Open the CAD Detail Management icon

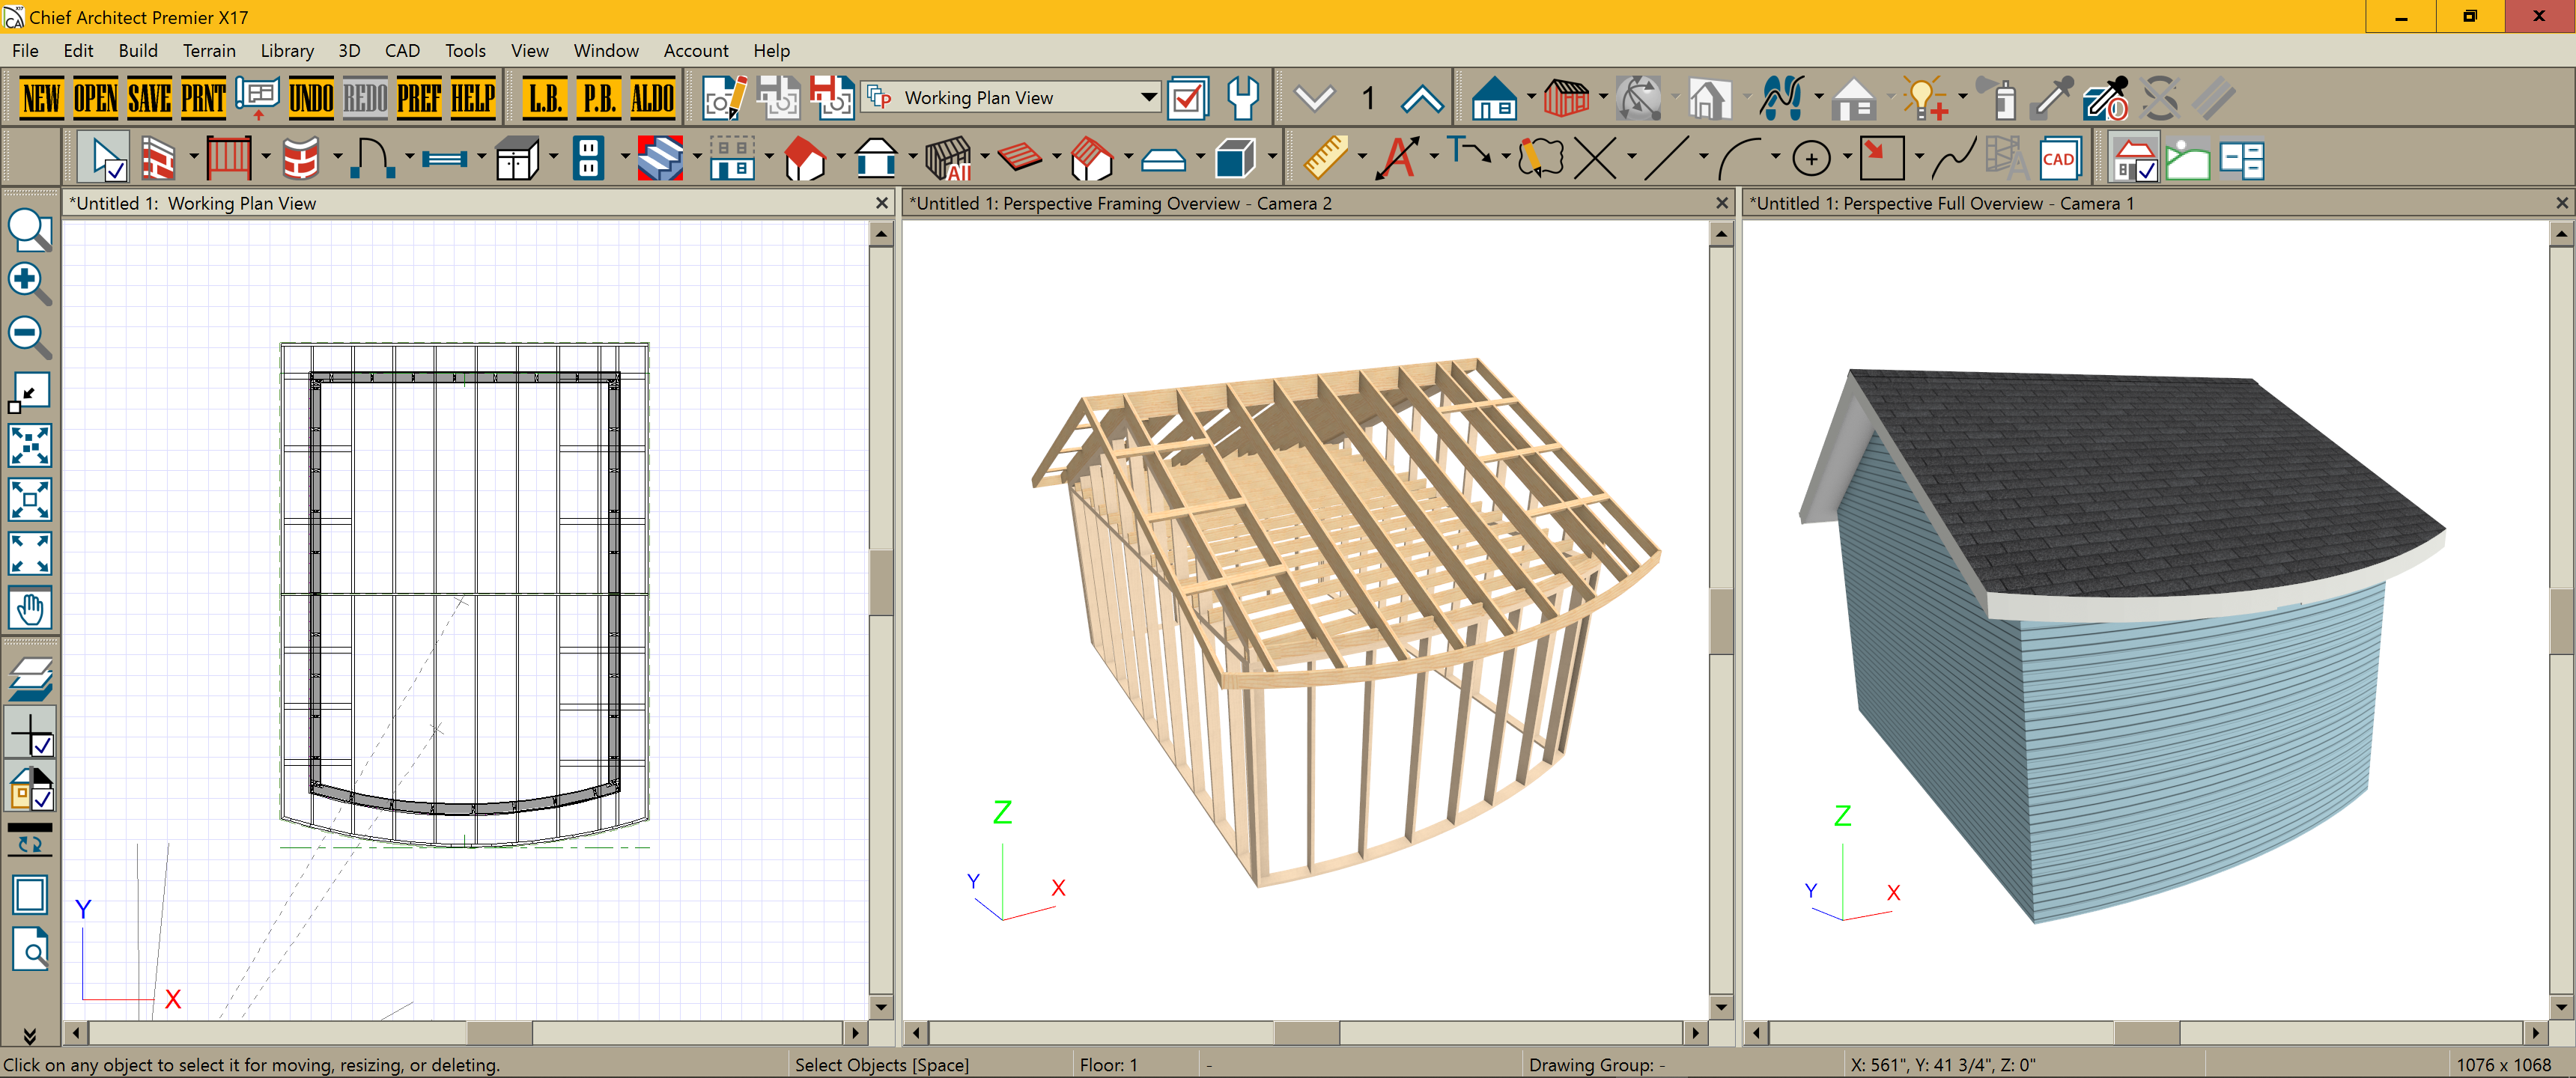click(x=2059, y=159)
